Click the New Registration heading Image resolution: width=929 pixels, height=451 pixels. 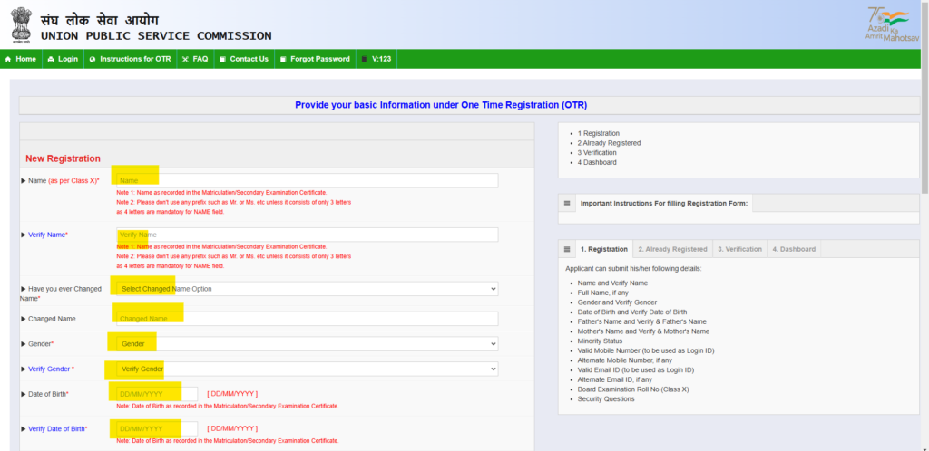(x=63, y=159)
